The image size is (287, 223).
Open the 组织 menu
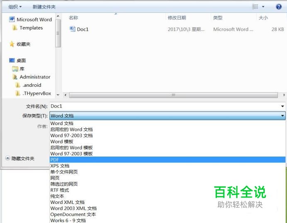15,7
